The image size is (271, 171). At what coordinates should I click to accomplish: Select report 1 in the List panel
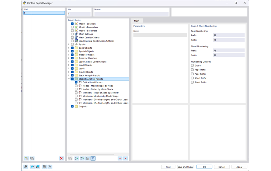coord(44,13)
